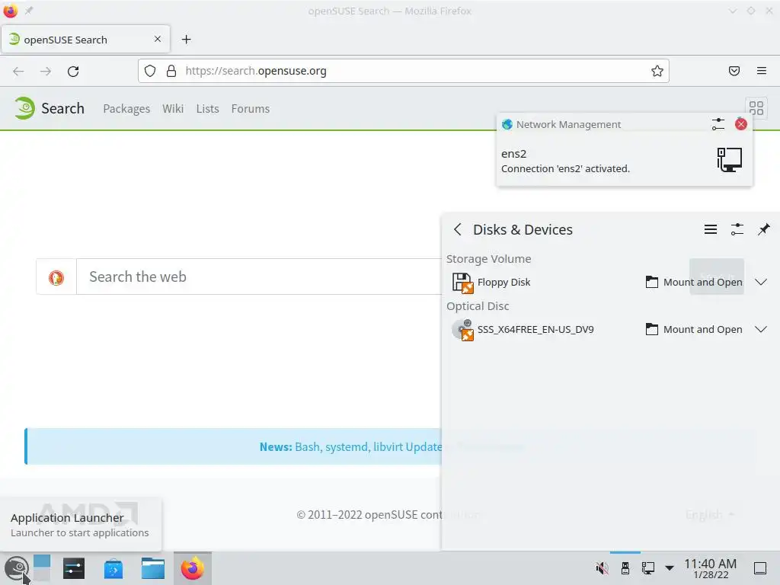Select the openSUSE Search tab

pyautogui.click(x=85, y=40)
